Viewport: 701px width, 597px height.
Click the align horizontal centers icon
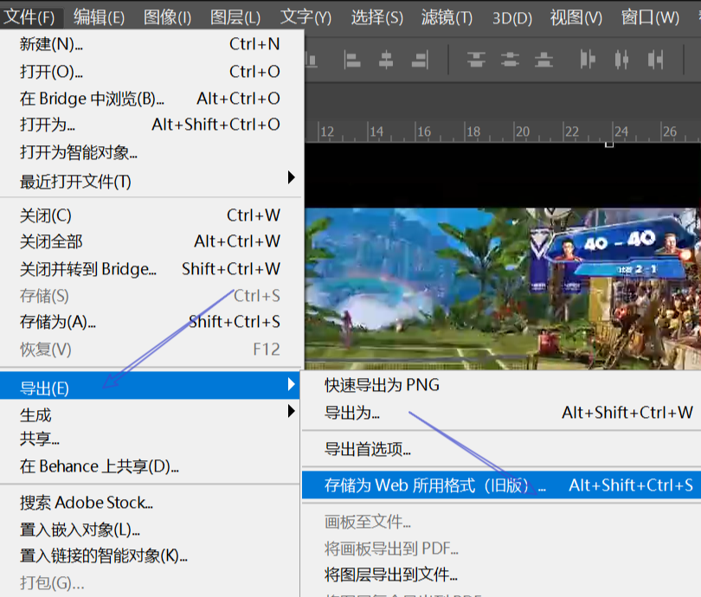pos(386,60)
